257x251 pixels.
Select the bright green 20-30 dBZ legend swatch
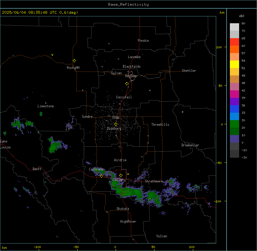pyautogui.click(x=234, y=124)
